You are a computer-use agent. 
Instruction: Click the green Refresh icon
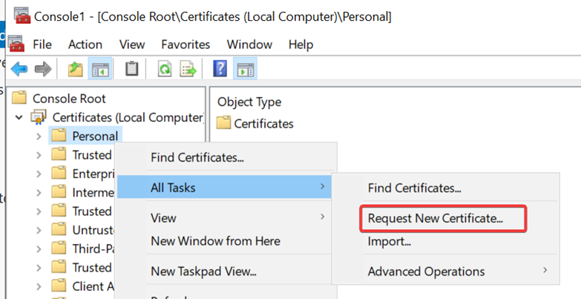165,69
